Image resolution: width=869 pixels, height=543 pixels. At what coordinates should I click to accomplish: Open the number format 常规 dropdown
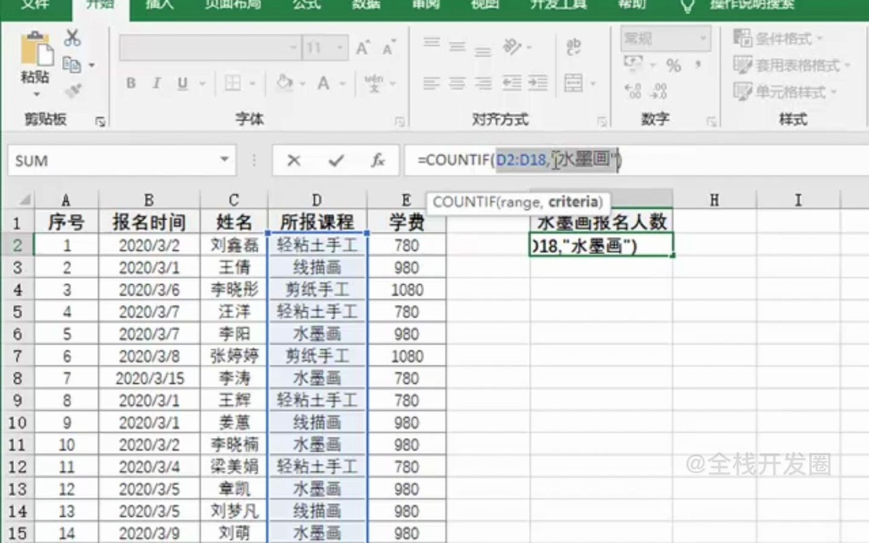[703, 39]
